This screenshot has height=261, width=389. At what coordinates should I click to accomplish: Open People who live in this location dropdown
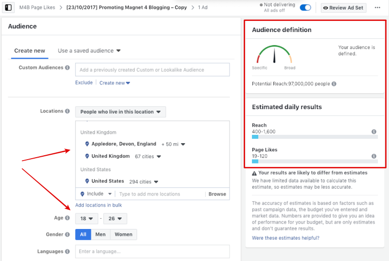tap(120, 112)
